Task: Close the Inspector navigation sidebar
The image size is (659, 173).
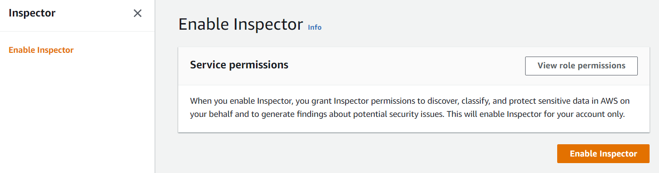Action: 138,13
